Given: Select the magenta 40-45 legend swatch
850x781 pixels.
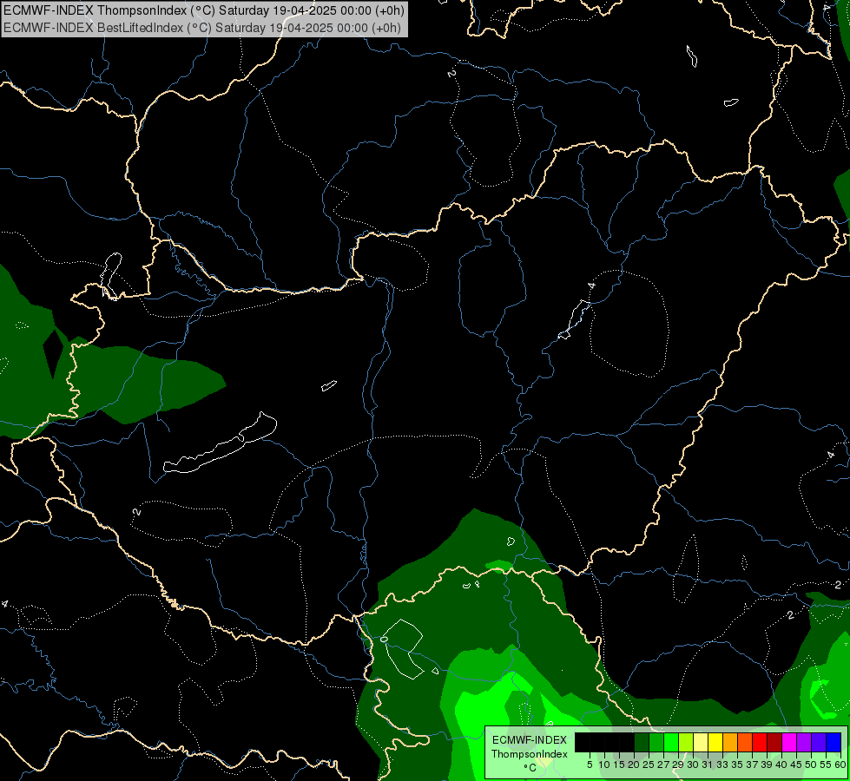Looking at the screenshot, I should click(790, 742).
